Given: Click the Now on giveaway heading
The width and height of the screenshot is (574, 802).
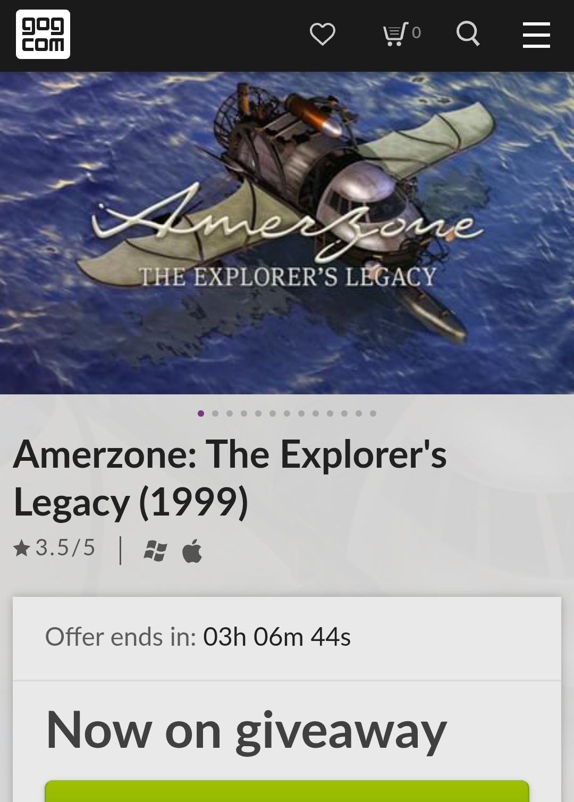Looking at the screenshot, I should tap(246, 731).
